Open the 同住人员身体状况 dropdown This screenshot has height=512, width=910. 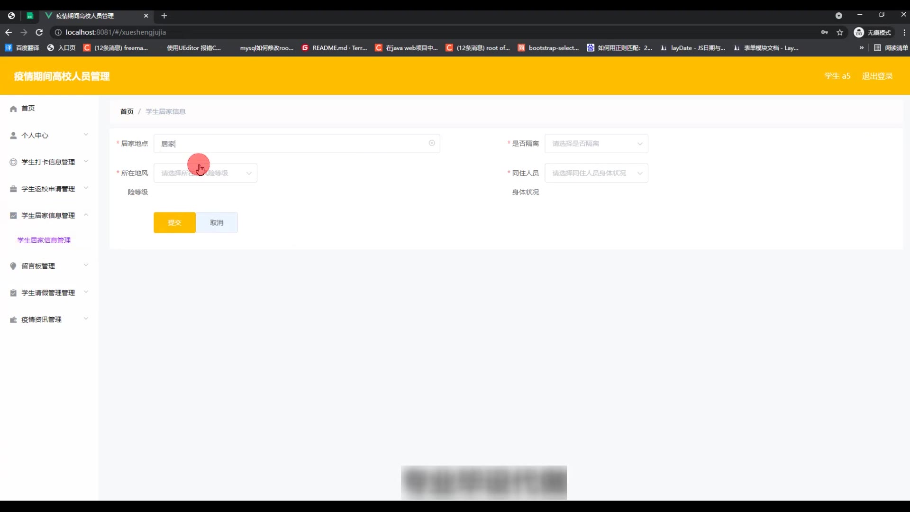tap(596, 173)
